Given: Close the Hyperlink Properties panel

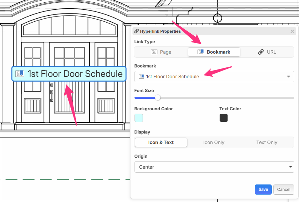Looking at the screenshot, I should click(292, 31).
